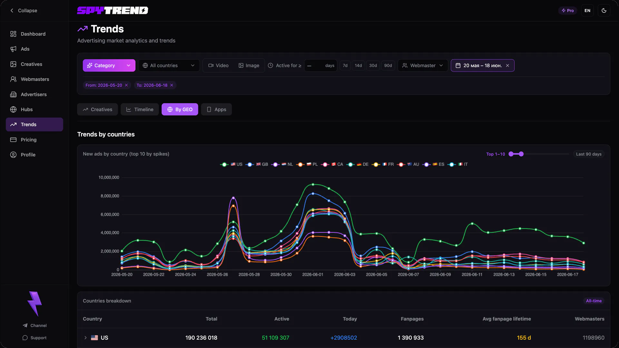The image size is (619, 348).
Task: Click the US total value 190 236 018
Action: click(x=201, y=338)
